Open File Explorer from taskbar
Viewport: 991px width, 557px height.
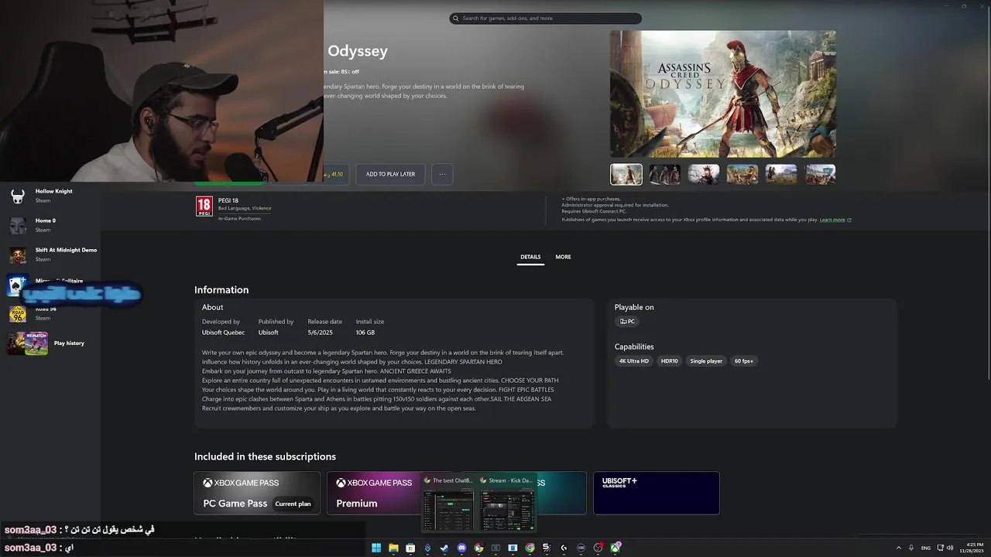click(x=393, y=548)
